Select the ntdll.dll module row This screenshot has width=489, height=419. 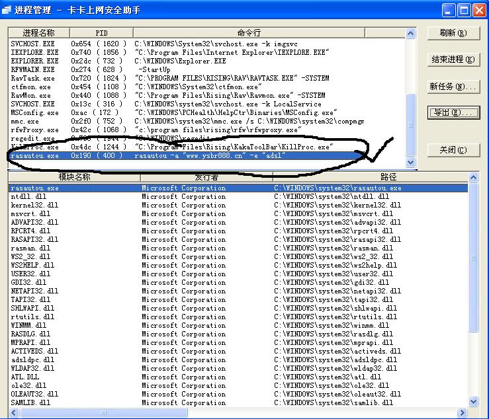(x=238, y=196)
